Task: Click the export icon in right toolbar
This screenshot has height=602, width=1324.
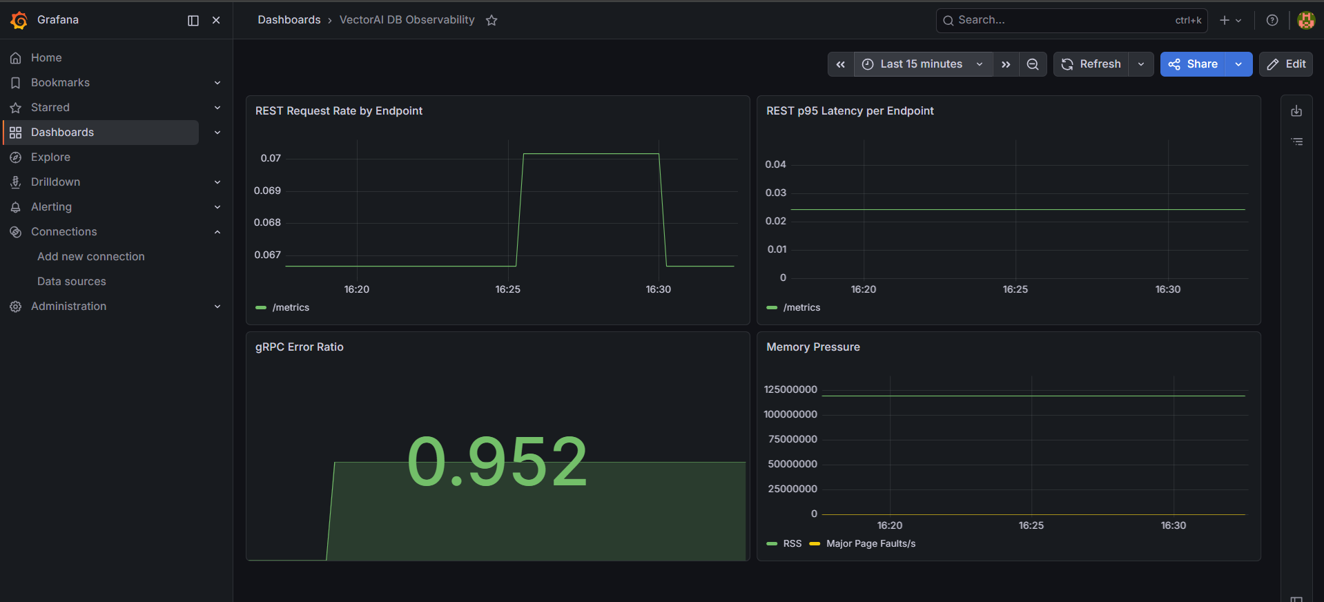Action: coord(1297,111)
